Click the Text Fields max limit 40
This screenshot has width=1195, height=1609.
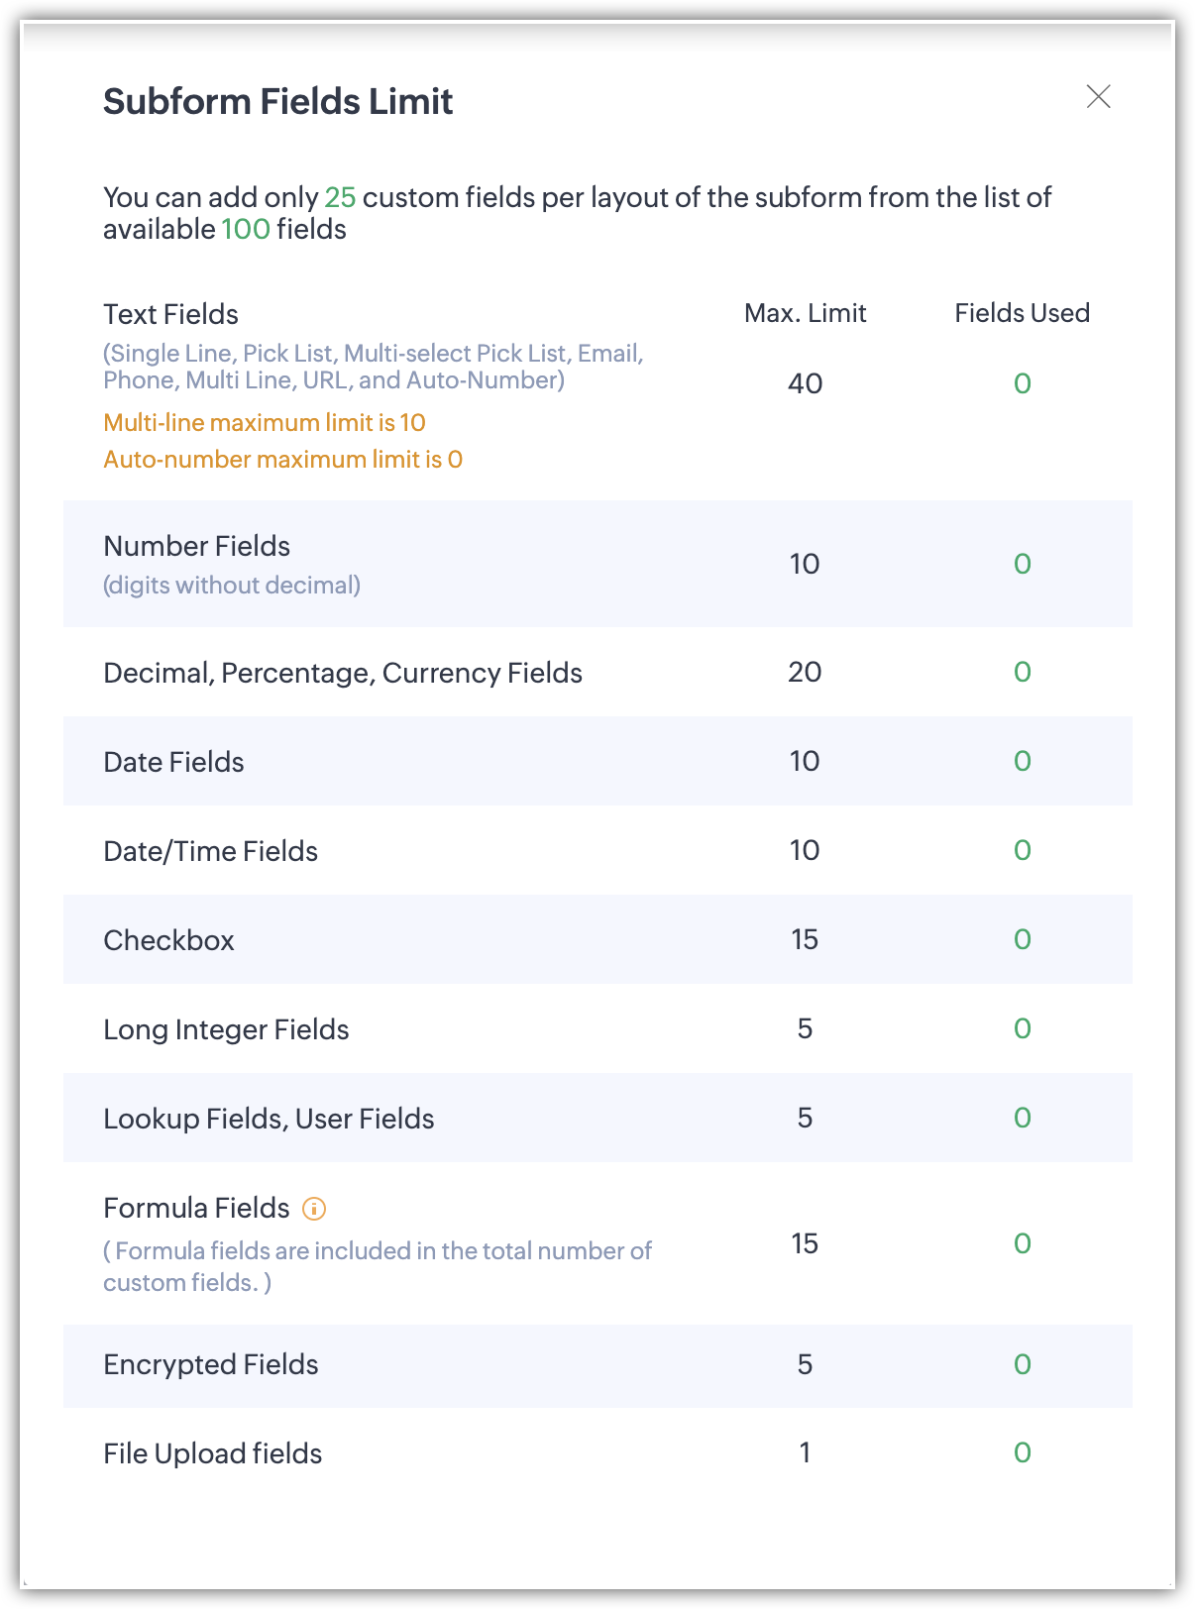805,383
